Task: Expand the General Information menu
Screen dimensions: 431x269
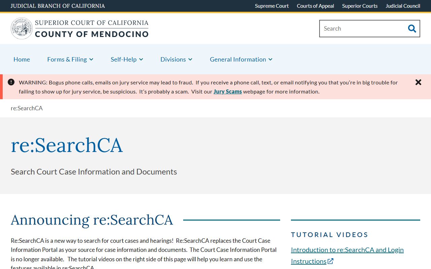Action: click(241, 59)
